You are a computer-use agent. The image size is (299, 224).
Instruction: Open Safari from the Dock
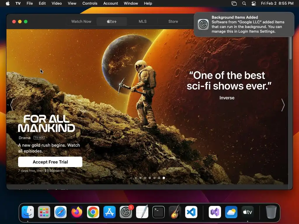(60, 212)
